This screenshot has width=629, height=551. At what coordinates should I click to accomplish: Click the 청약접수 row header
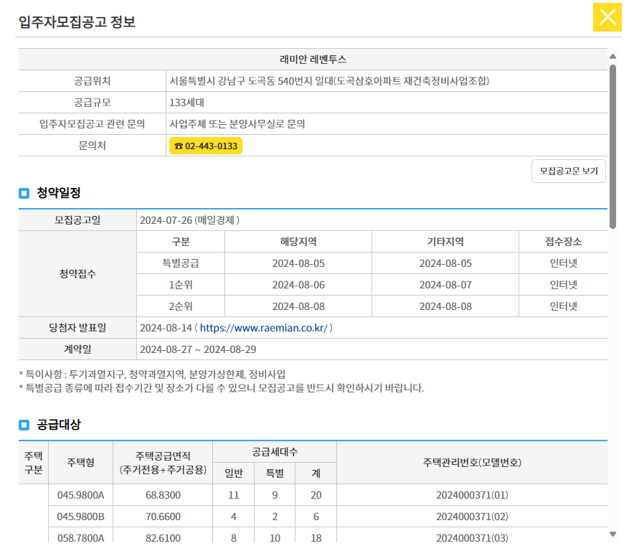click(x=77, y=274)
